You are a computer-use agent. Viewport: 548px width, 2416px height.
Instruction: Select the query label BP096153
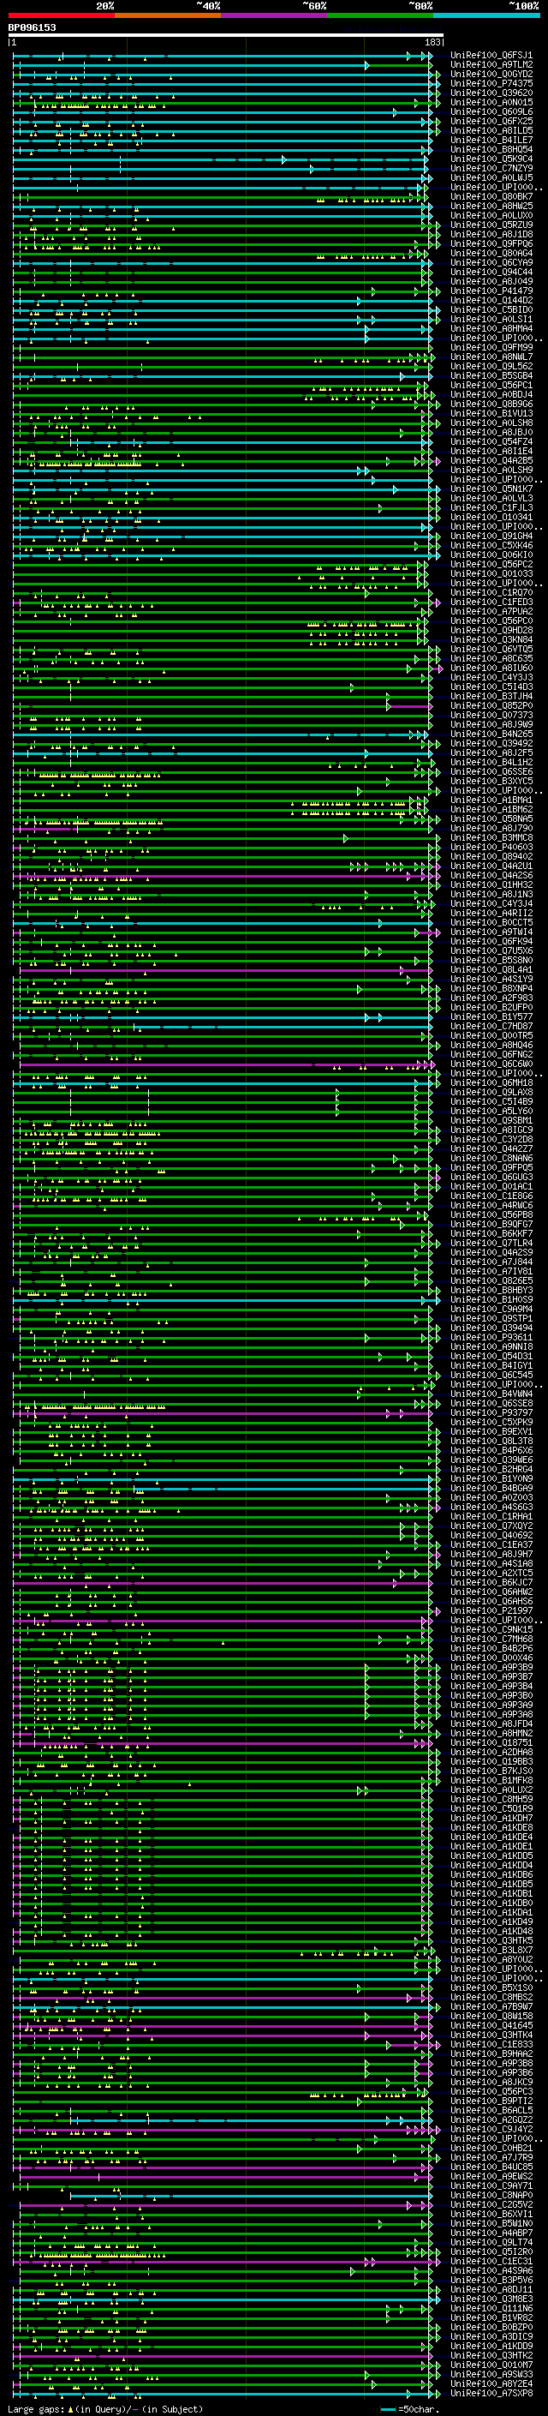click(x=32, y=27)
